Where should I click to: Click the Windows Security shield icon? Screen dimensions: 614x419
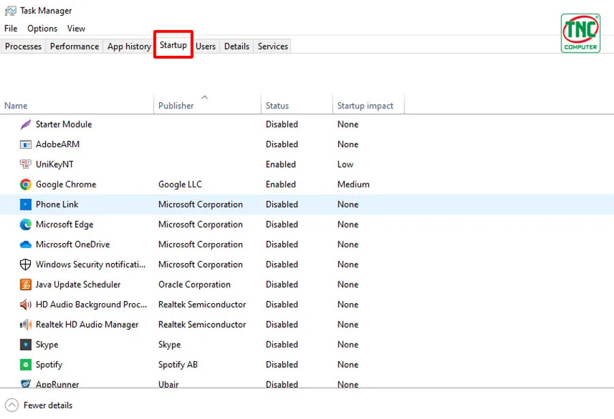point(25,264)
